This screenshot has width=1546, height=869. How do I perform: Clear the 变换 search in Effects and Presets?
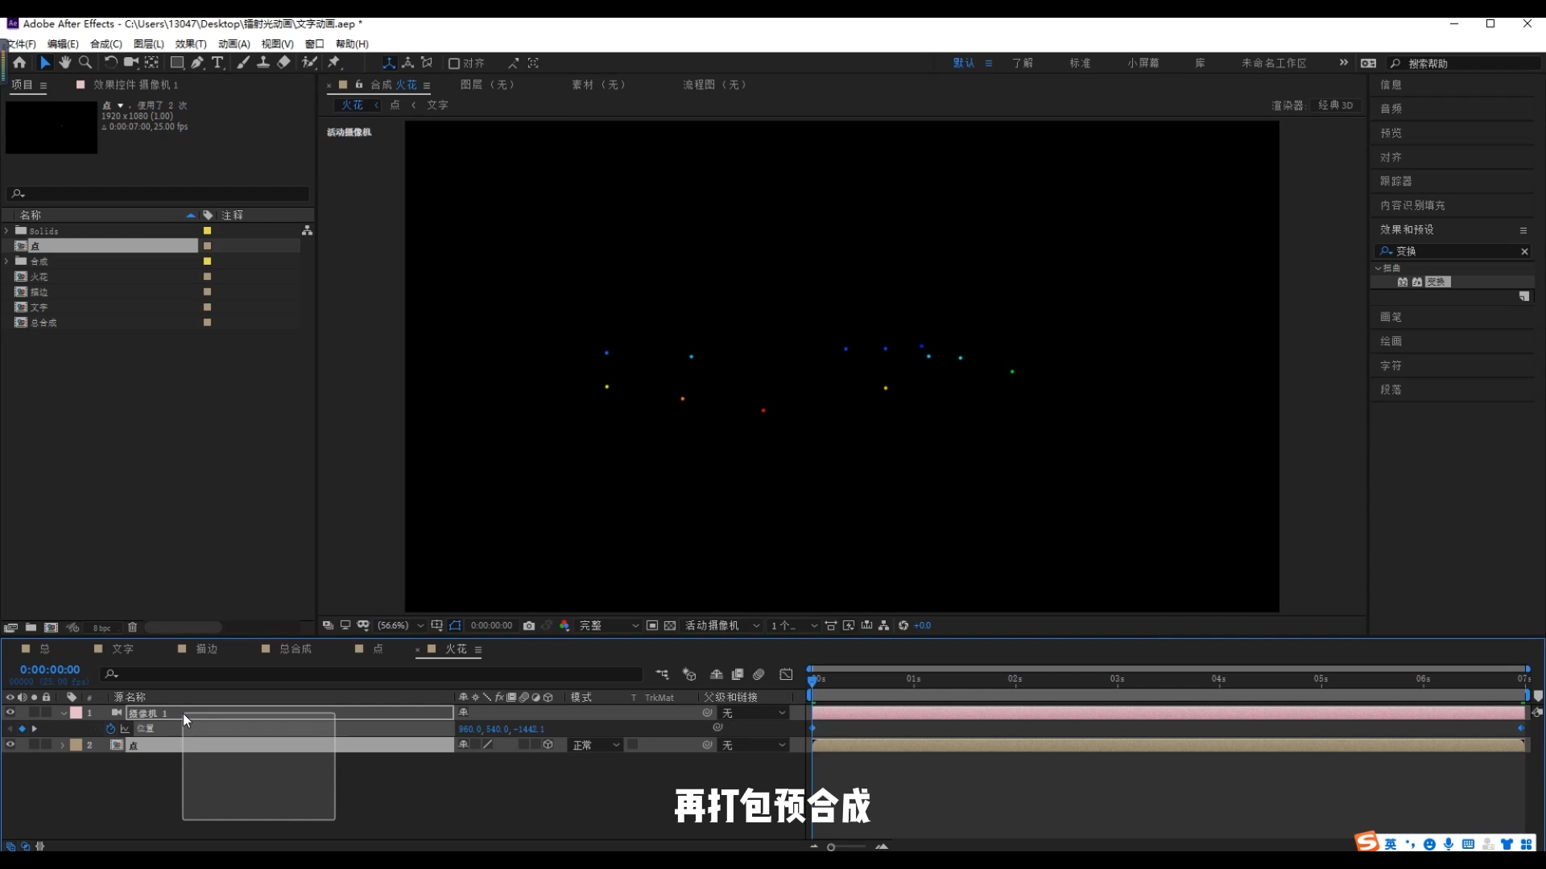[1523, 251]
